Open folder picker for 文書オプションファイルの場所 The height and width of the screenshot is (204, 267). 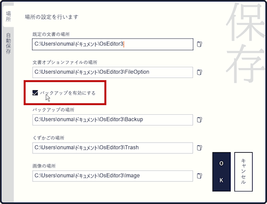(x=199, y=72)
